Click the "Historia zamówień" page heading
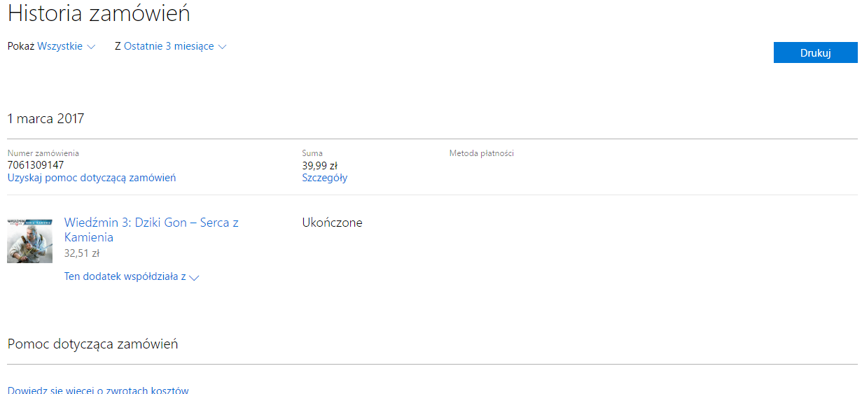Screen dimensions: 862x394 click(x=99, y=13)
